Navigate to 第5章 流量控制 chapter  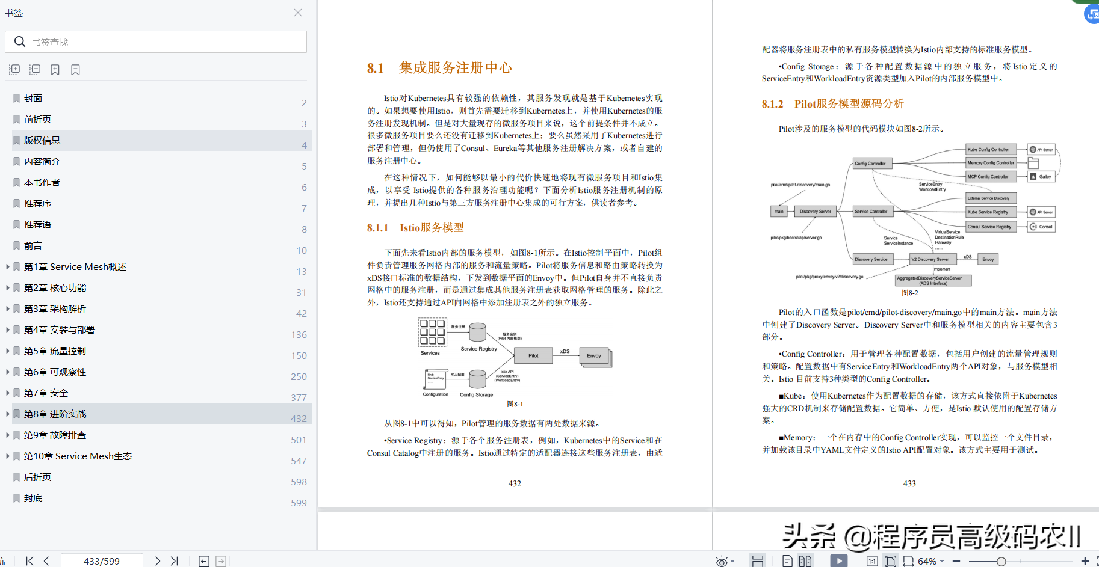(x=55, y=351)
